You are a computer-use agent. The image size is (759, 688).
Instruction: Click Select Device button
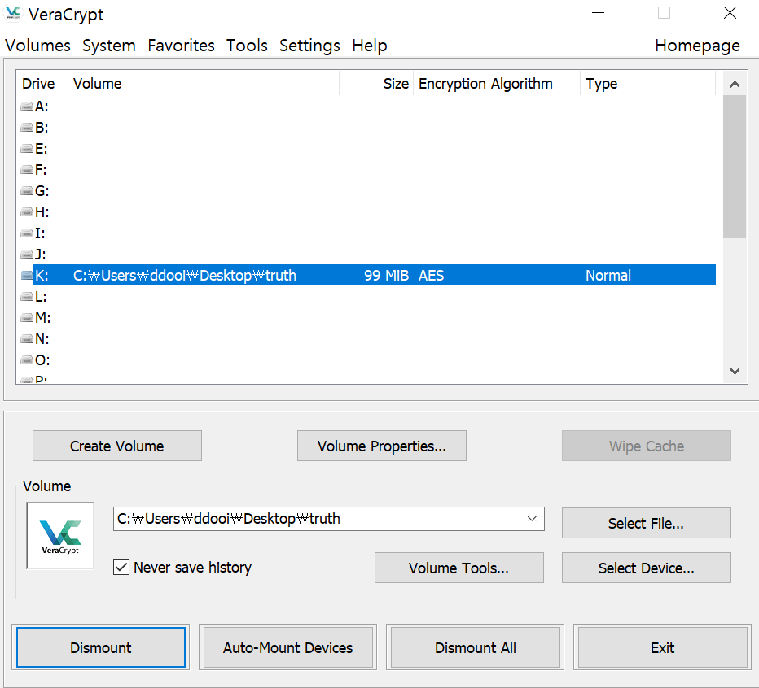647,568
